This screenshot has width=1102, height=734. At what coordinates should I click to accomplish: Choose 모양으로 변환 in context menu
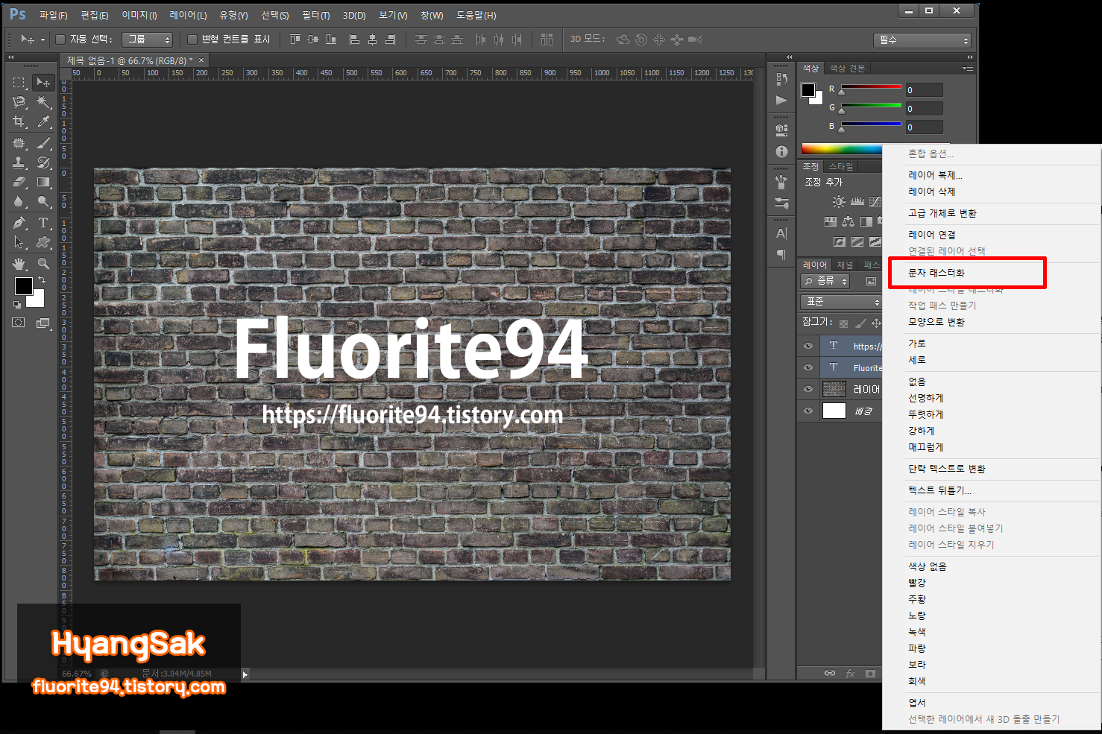936,322
